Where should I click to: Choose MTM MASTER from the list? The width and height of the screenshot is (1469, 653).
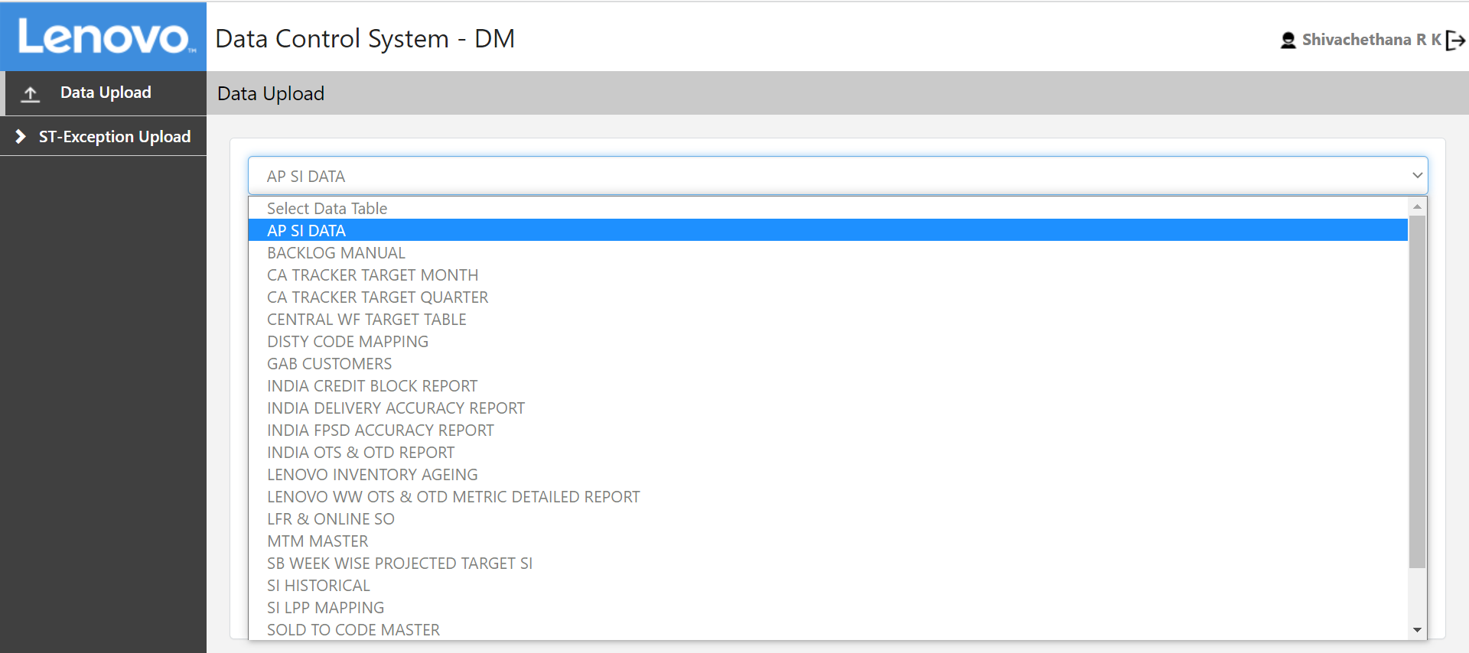coord(318,541)
